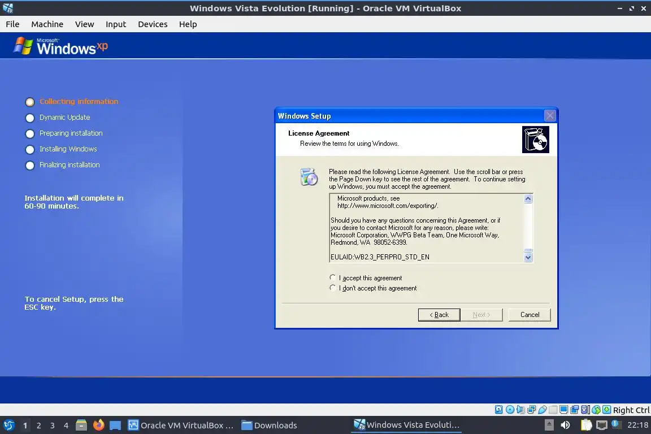
Task: Click the license text scroll-up arrow
Action: 528,198
